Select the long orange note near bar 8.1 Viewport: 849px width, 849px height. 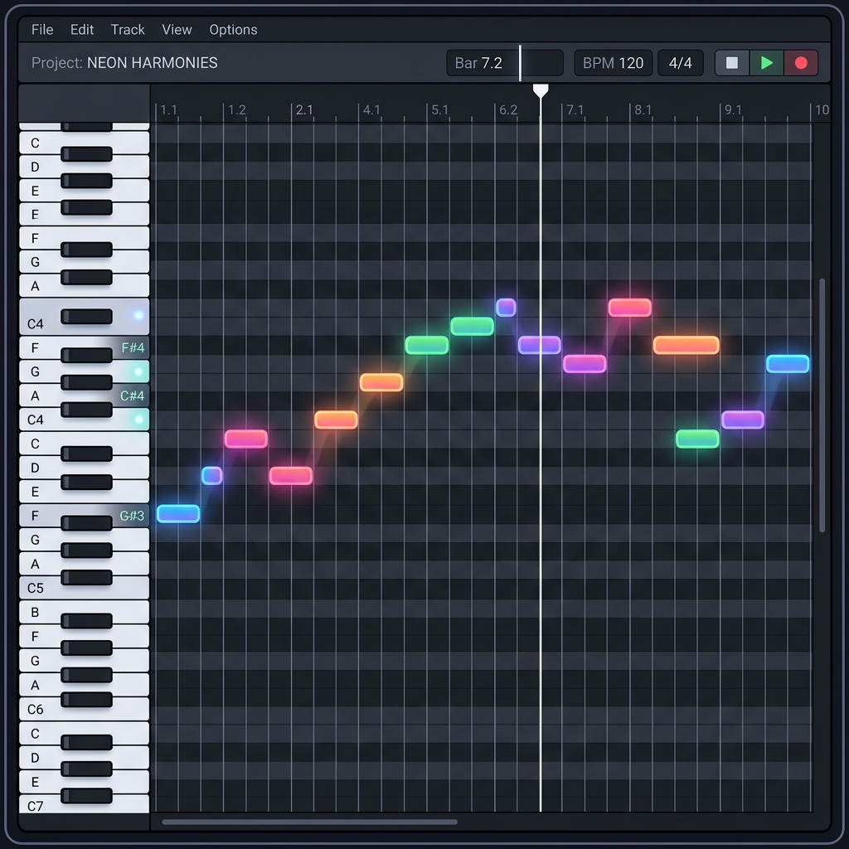click(x=686, y=345)
